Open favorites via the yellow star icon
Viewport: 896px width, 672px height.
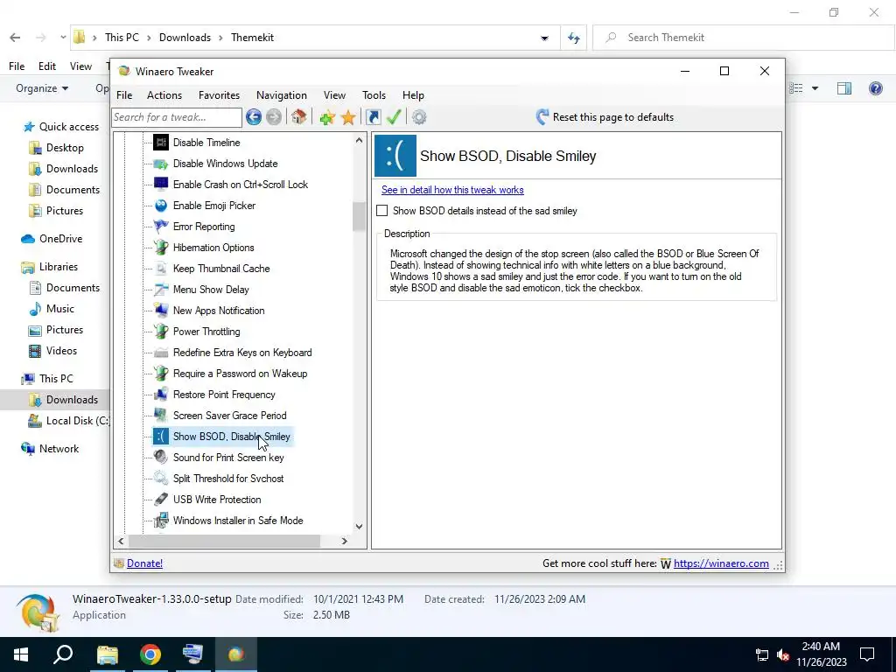point(348,117)
